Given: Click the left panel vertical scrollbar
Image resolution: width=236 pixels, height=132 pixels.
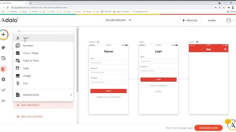Looking at the screenshot, I should [77, 60].
